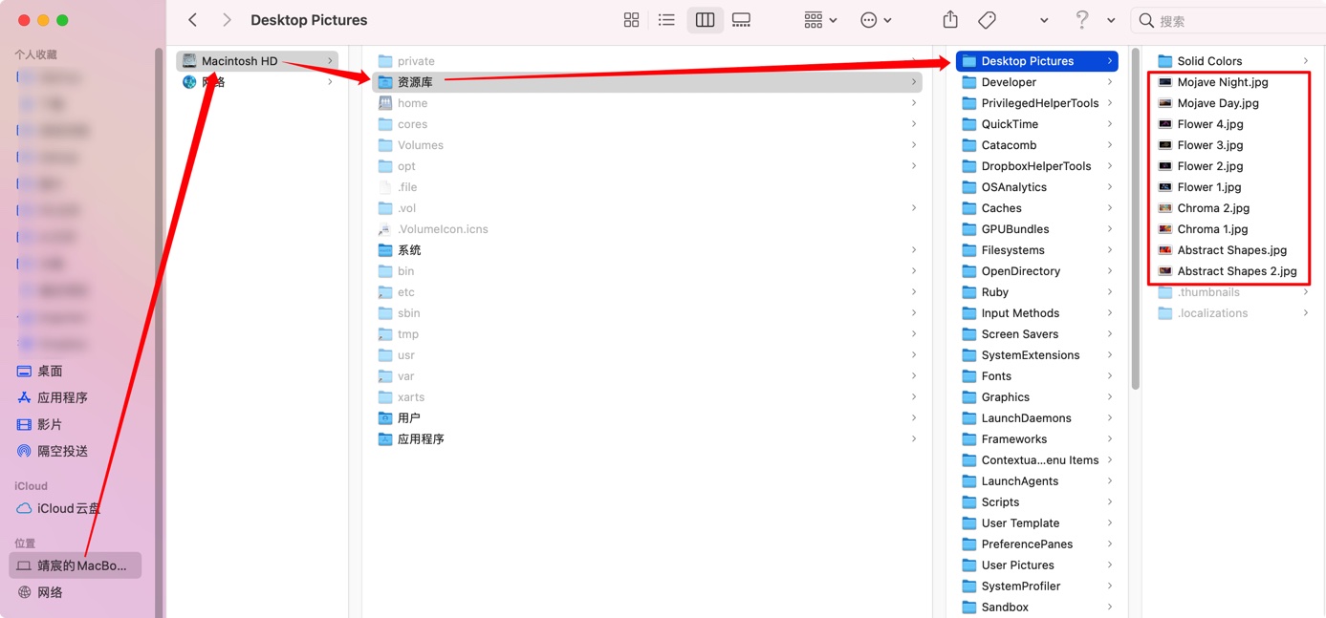Open the action (ellipsis) menu
This screenshot has width=1326, height=618.
(x=876, y=20)
